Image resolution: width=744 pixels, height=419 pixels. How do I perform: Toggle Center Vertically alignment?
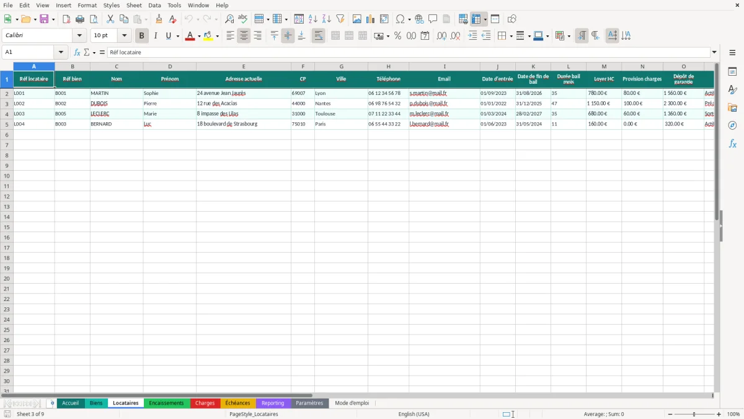(288, 36)
